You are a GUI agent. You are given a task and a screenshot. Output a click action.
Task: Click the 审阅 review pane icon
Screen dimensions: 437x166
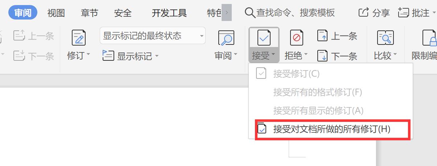(x=226, y=38)
